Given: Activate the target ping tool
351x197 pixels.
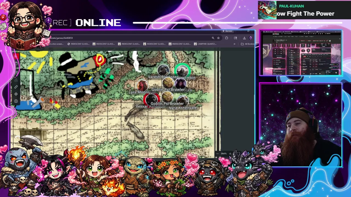Looking at the screenshot, I should pos(16,94).
